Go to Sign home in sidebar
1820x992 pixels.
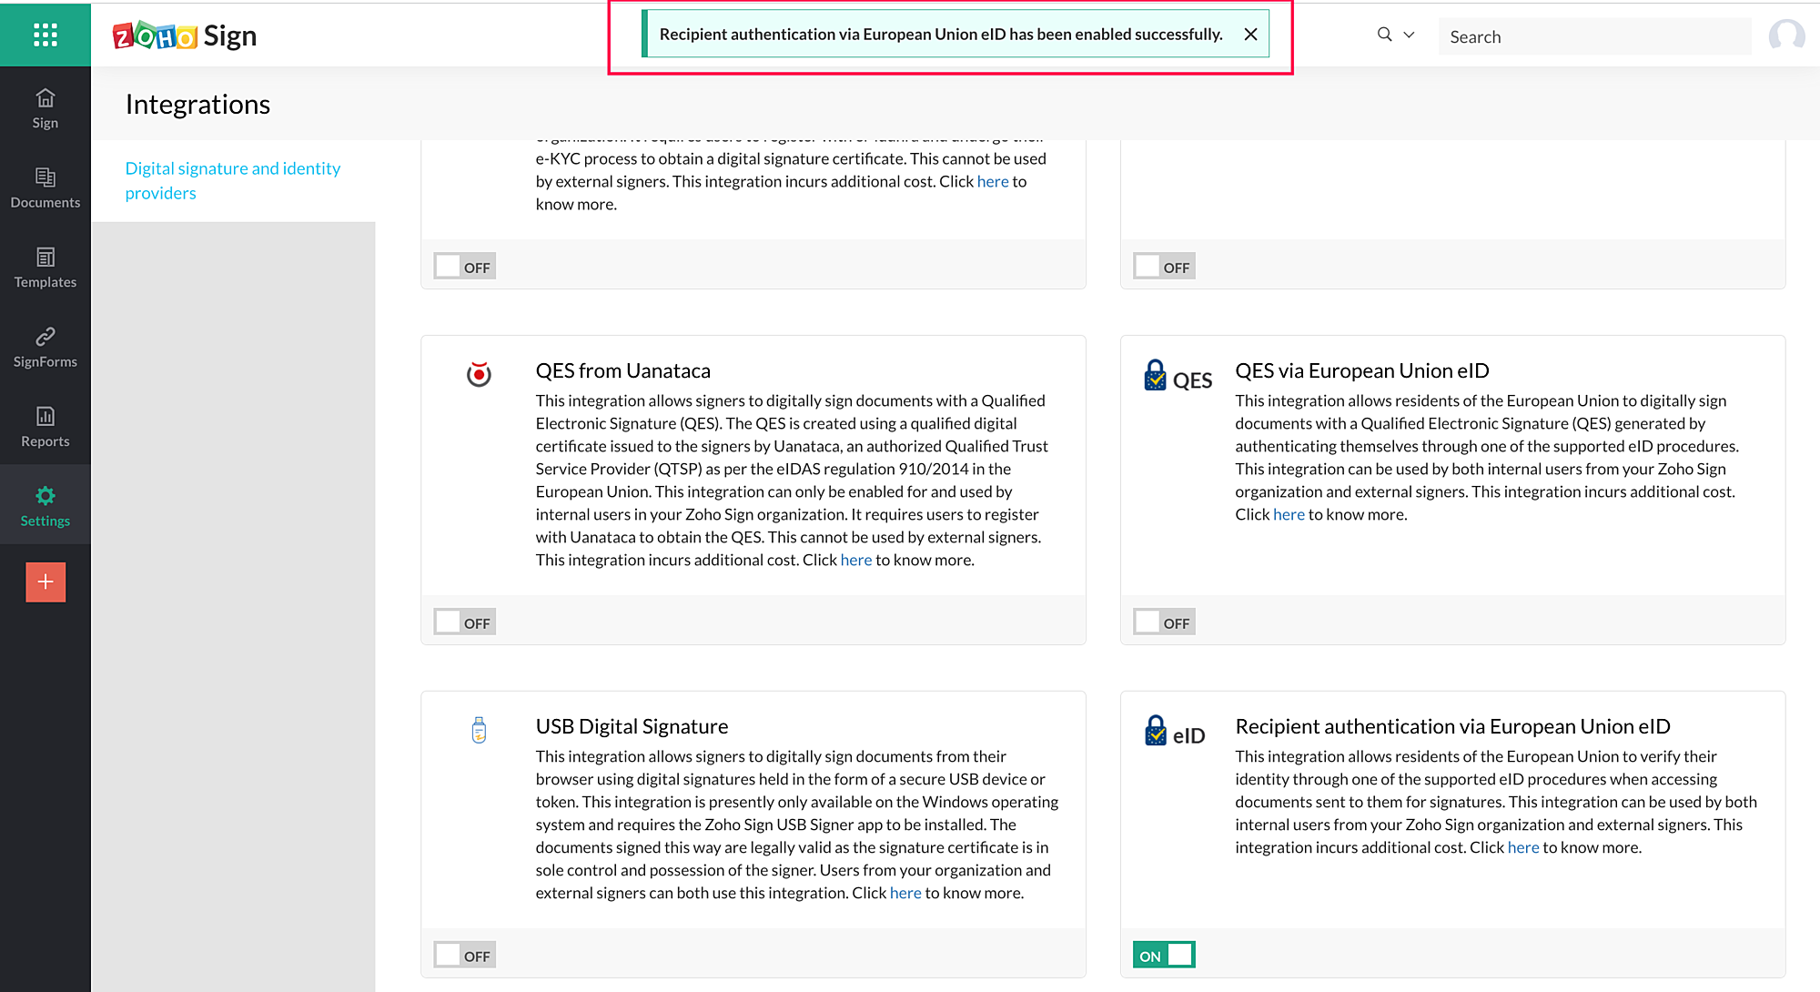pyautogui.click(x=45, y=108)
